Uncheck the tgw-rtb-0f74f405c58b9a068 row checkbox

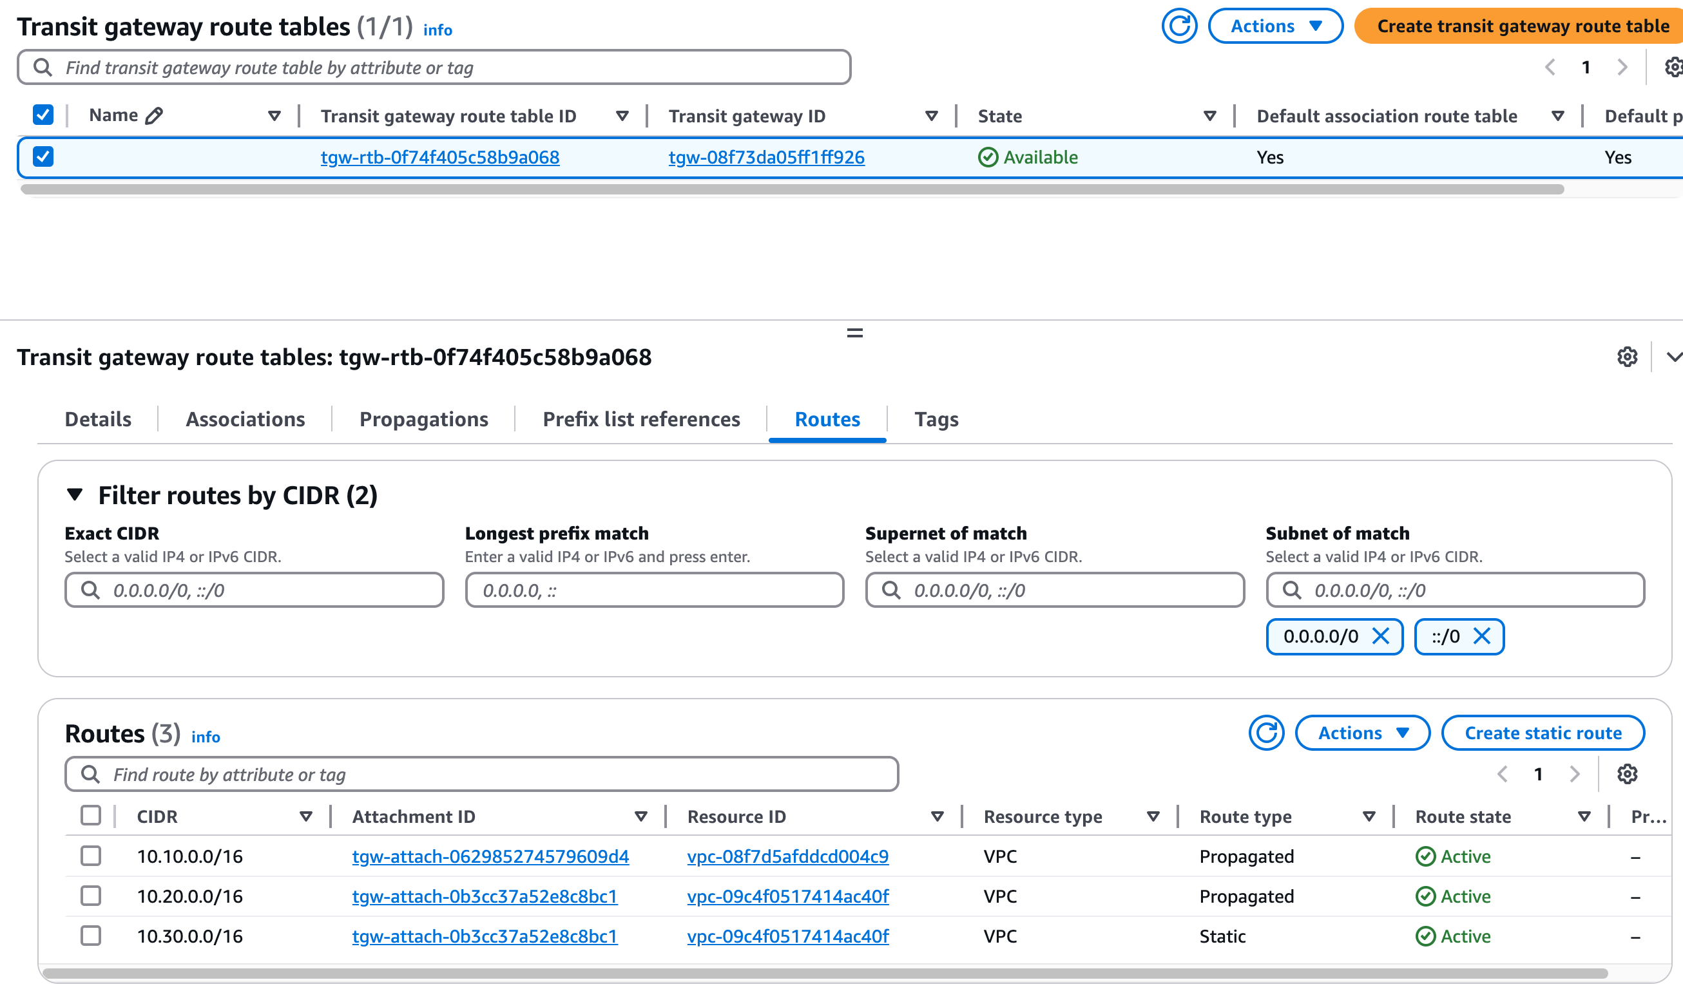pos(43,156)
